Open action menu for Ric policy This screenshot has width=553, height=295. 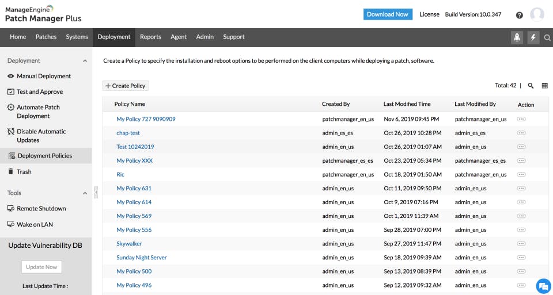tap(521, 174)
